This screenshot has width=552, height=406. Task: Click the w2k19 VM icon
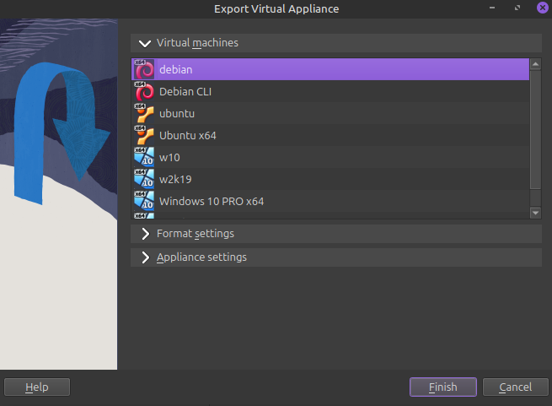pyautogui.click(x=144, y=179)
